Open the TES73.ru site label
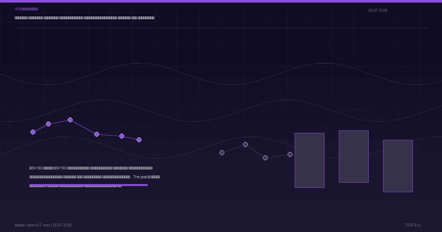 pyautogui.click(x=413, y=225)
